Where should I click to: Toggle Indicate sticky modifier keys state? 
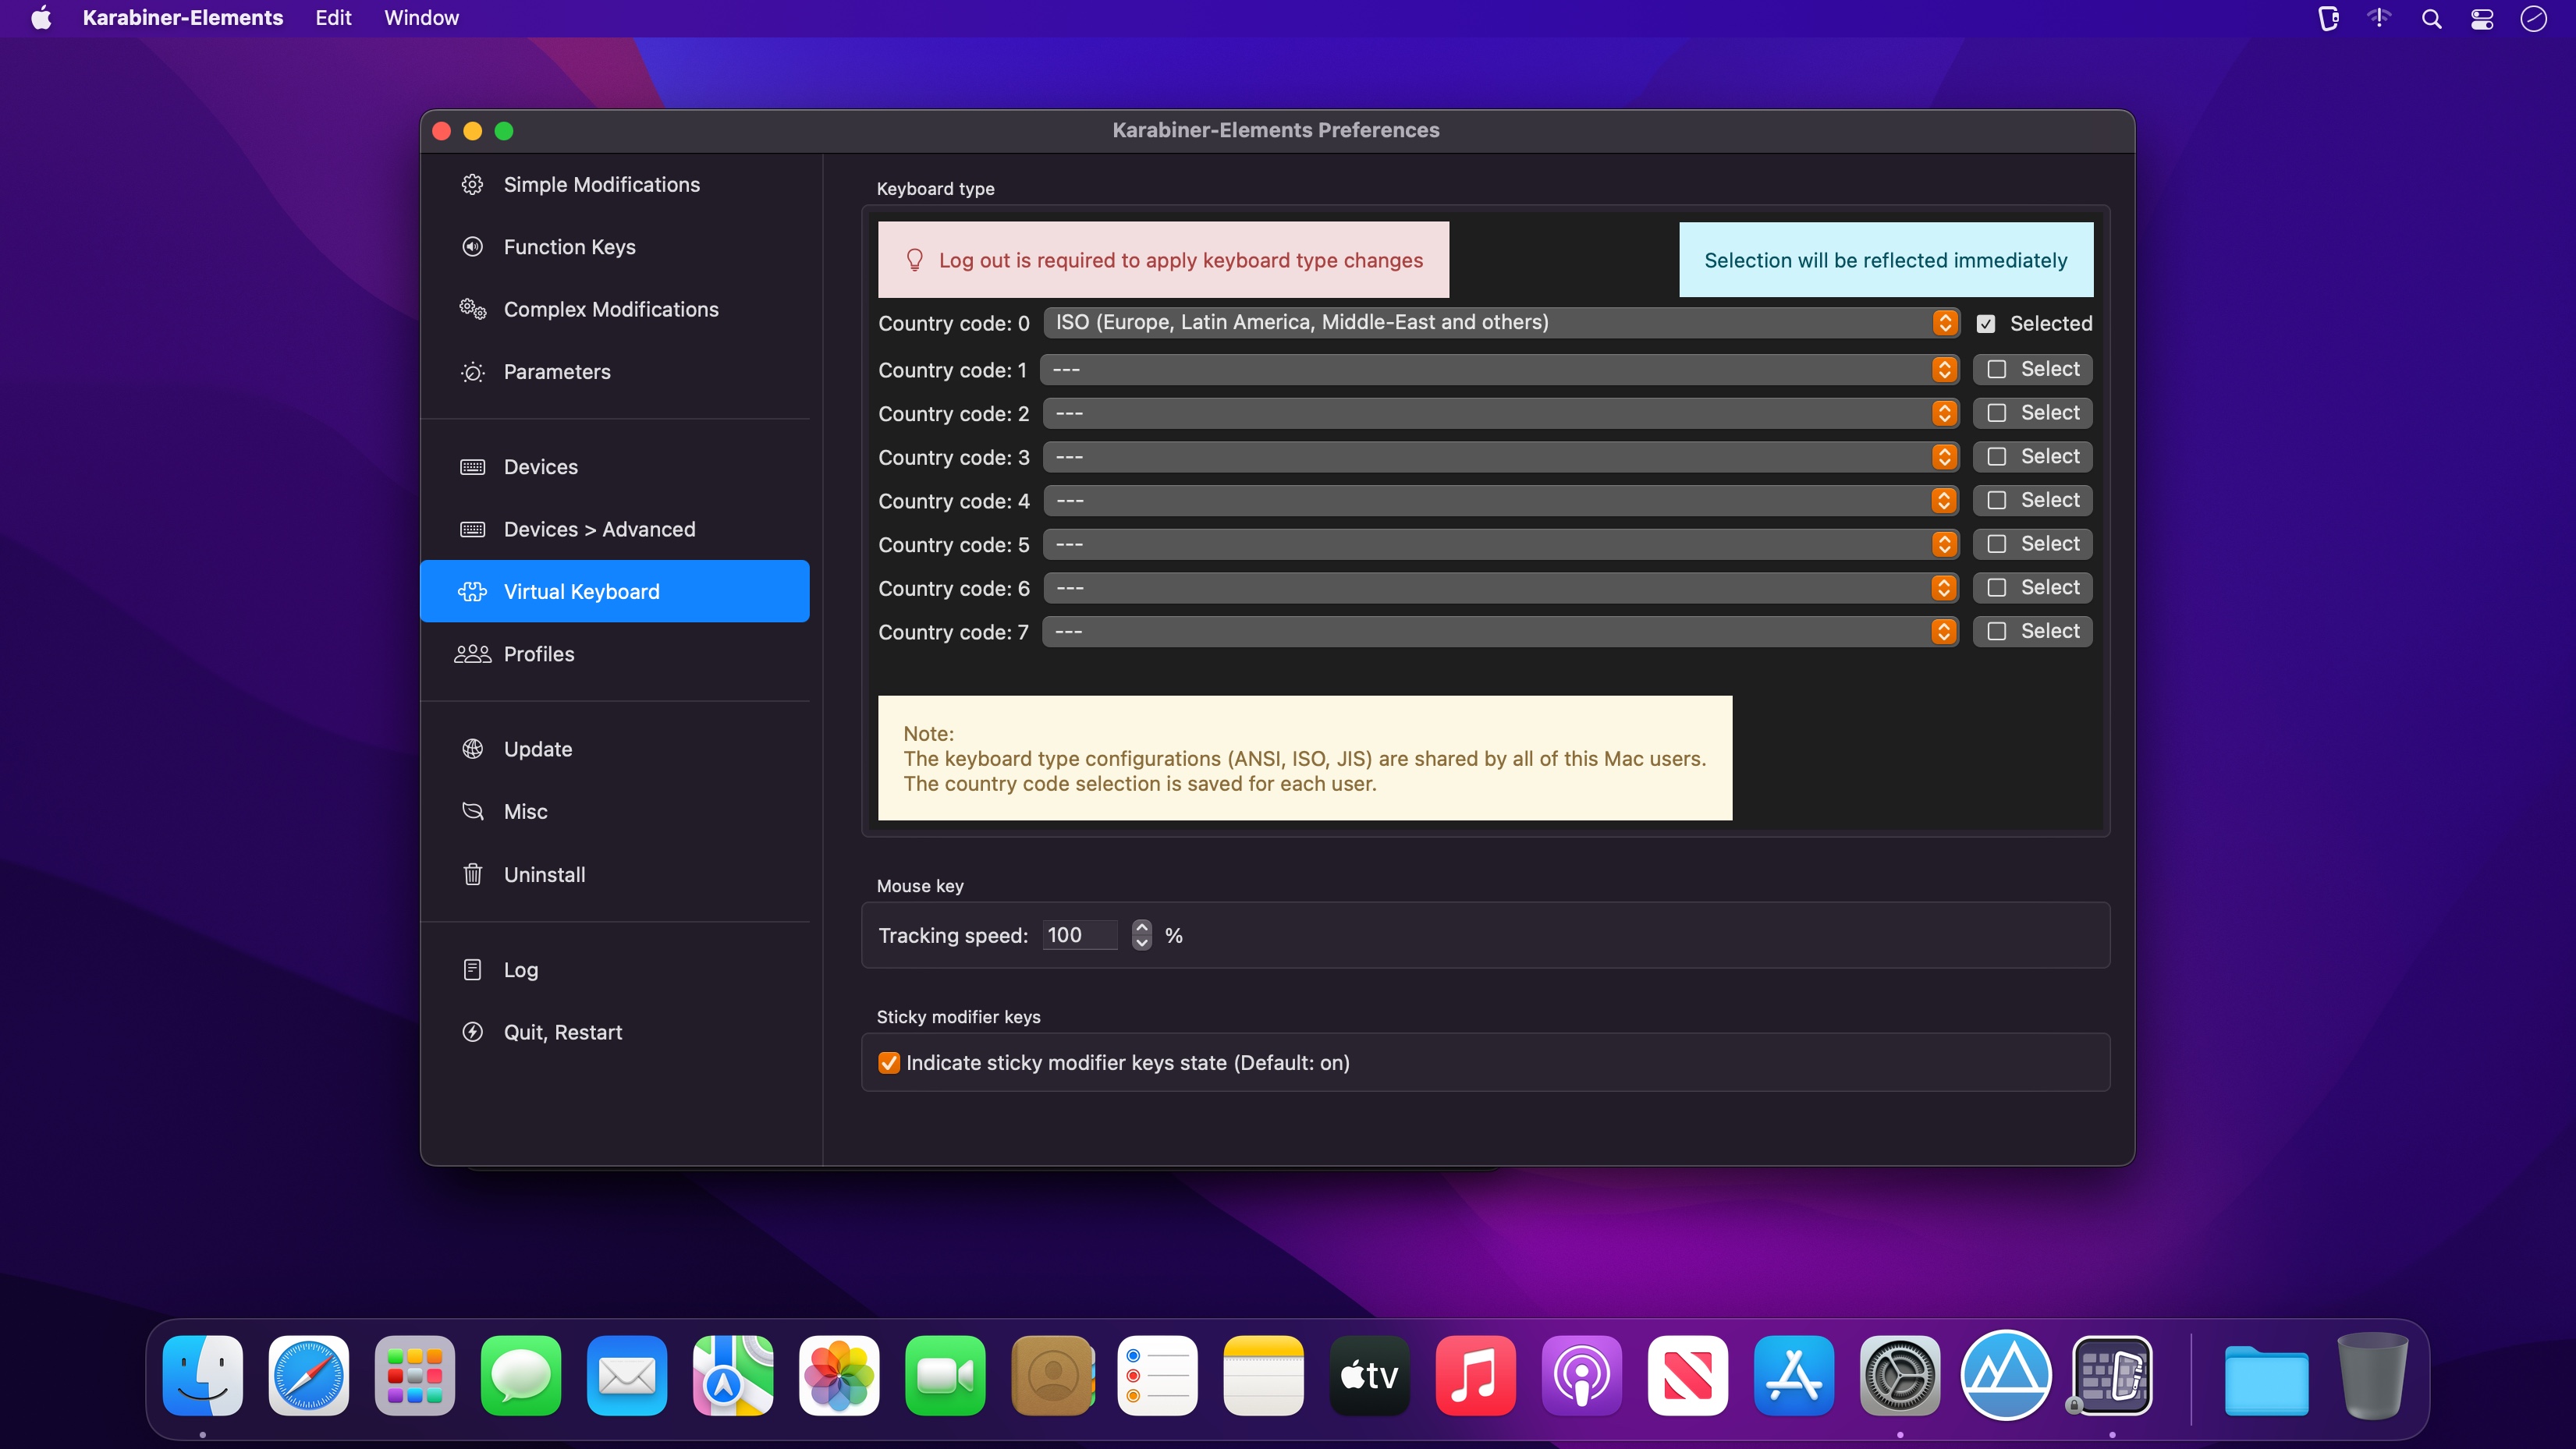tap(888, 1063)
